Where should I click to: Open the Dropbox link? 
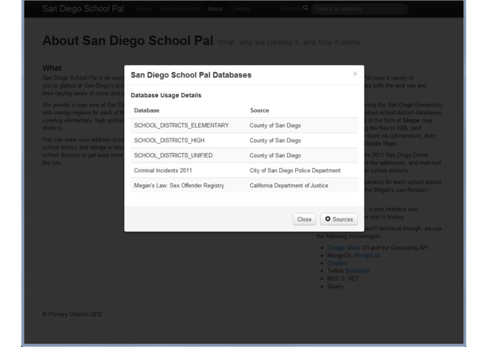tap(338, 263)
